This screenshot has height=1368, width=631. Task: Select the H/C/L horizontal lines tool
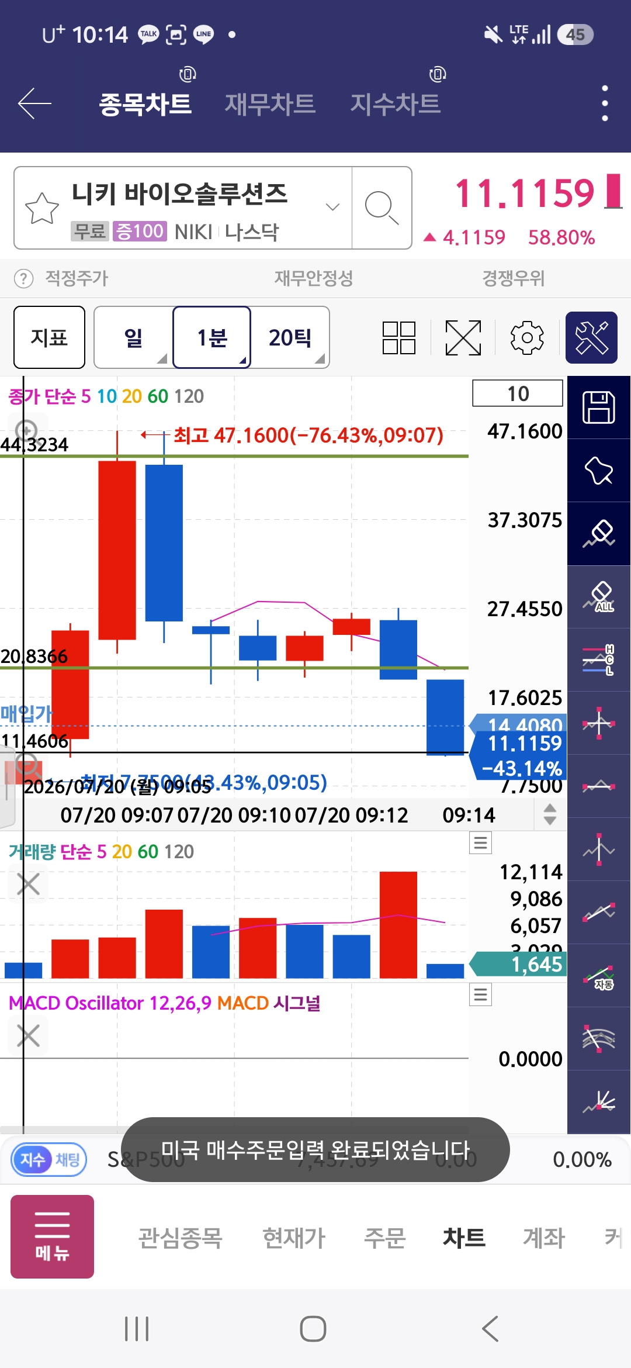pyautogui.click(x=599, y=660)
